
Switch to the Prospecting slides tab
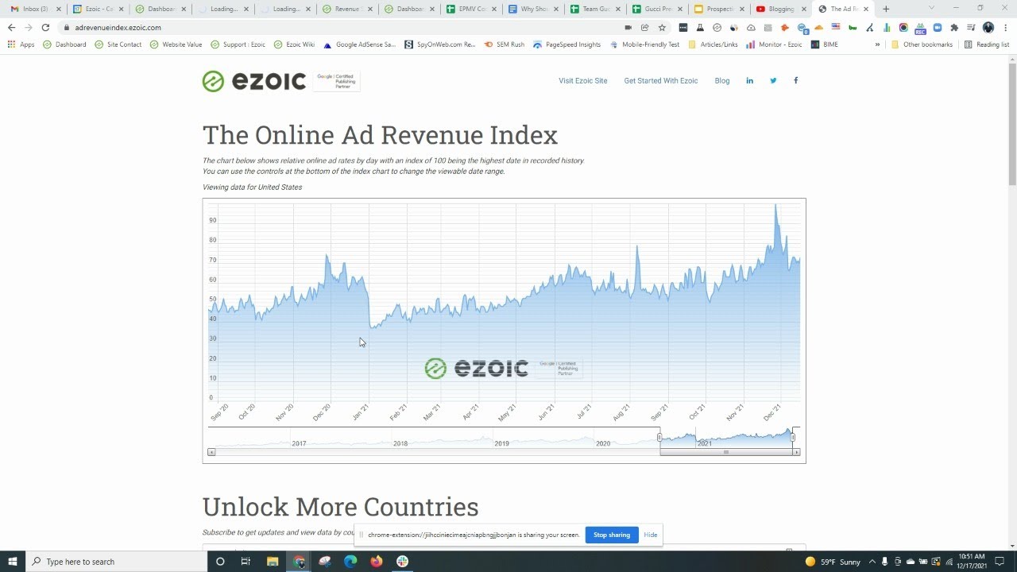click(718, 9)
